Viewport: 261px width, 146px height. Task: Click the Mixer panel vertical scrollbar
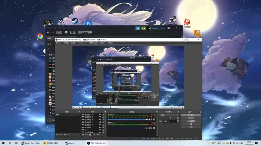pyautogui.click(x=157, y=125)
